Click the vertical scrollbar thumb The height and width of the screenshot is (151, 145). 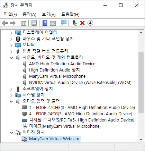point(141,82)
